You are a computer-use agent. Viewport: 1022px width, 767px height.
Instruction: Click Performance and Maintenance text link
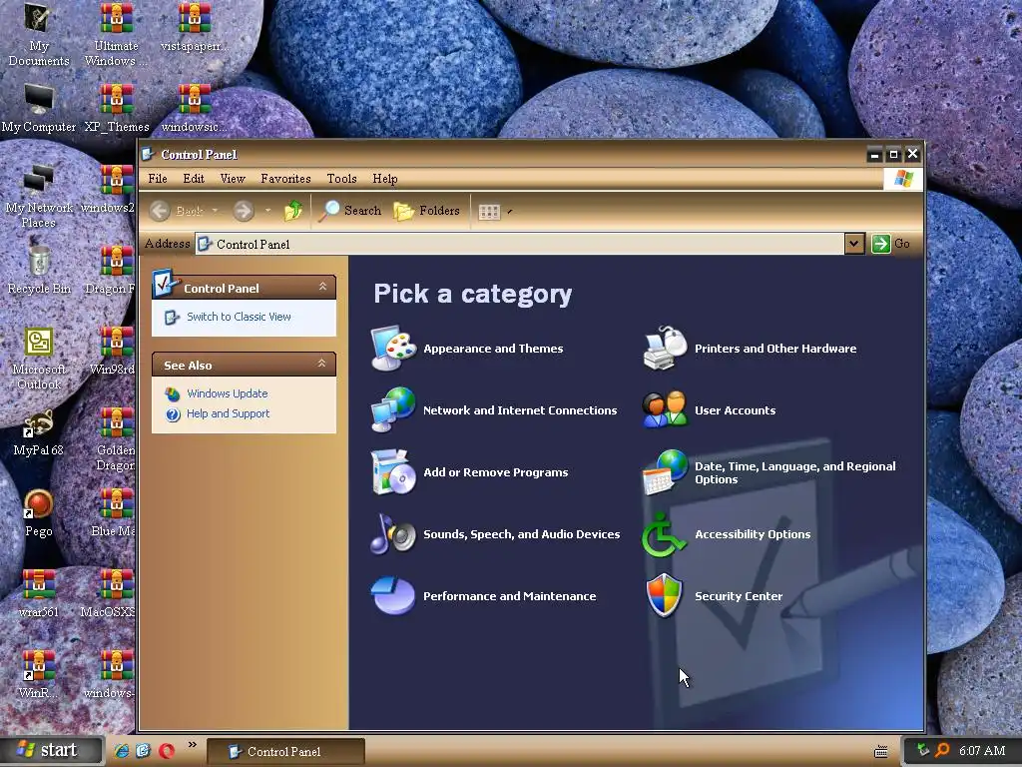(x=509, y=596)
